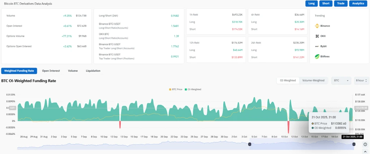The width and height of the screenshot is (370, 154).
Task: Click the Top Trader Positions value 0.9921
Action: click(x=175, y=56)
